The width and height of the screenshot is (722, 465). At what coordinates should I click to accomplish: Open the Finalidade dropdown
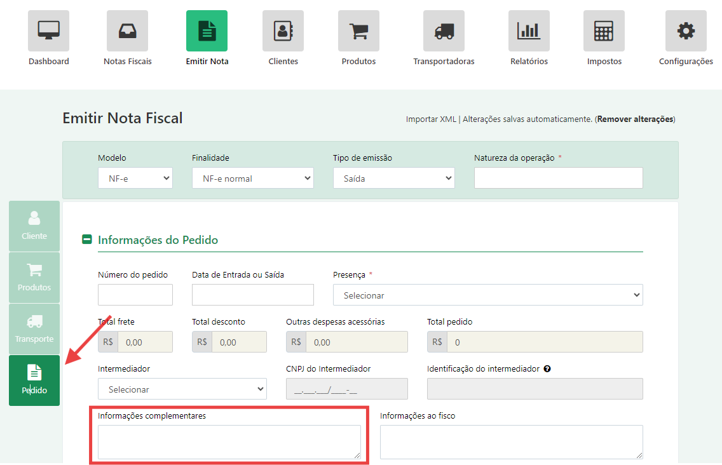click(253, 178)
